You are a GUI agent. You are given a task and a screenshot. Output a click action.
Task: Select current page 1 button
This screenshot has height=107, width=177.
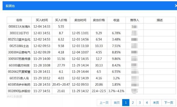point(126,103)
